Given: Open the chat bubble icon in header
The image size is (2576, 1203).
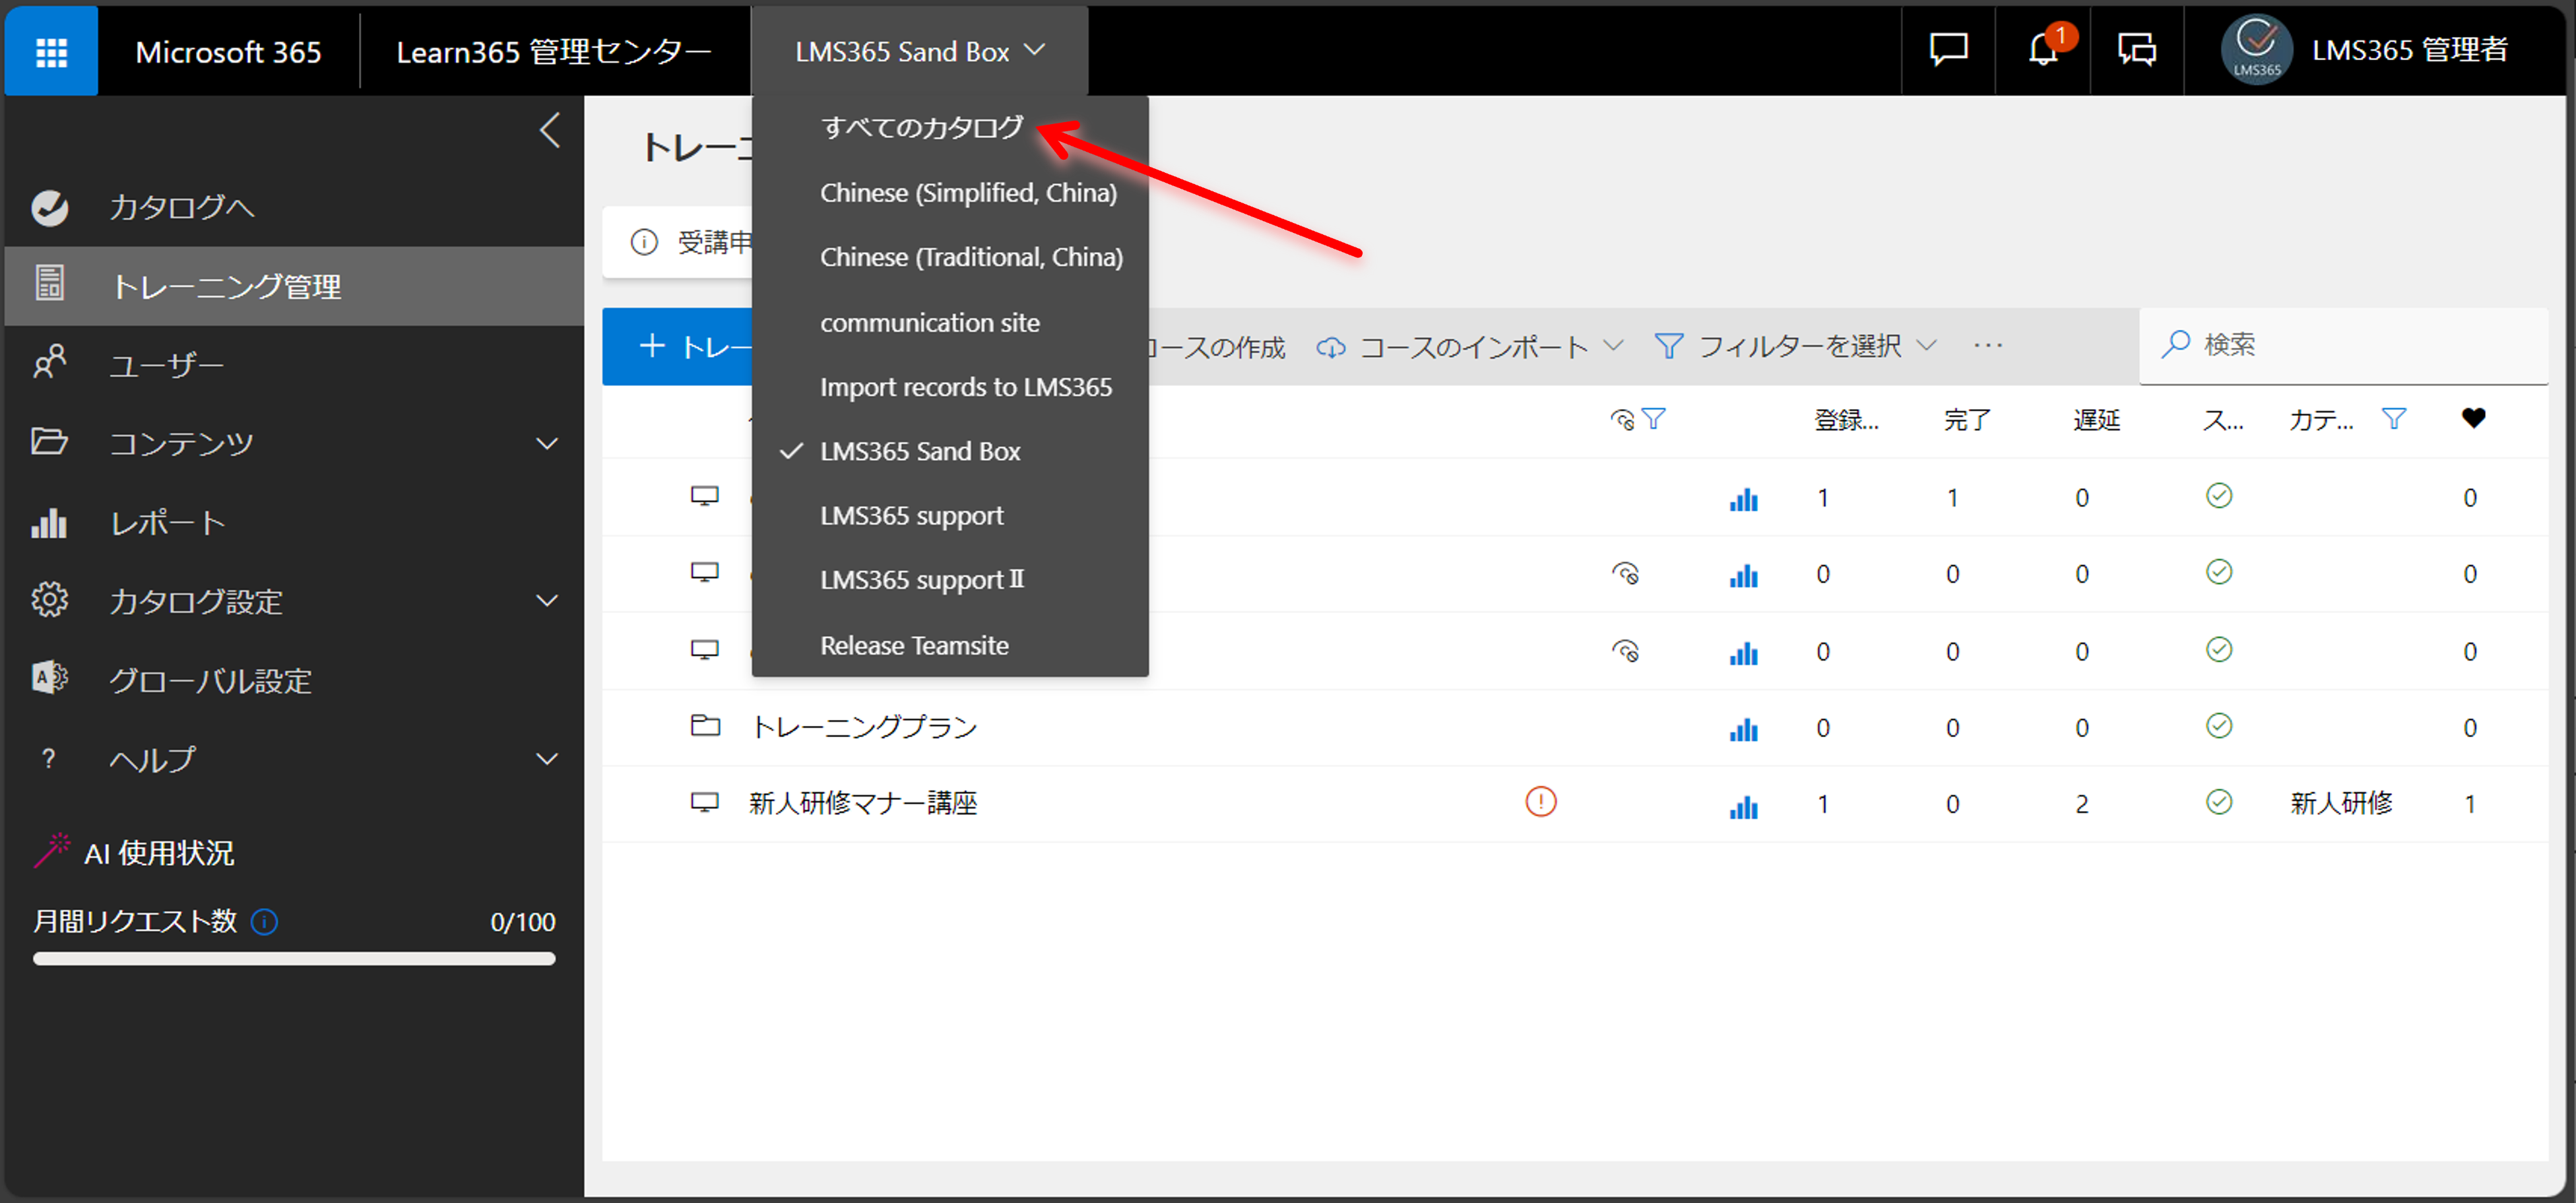Looking at the screenshot, I should (x=1947, y=49).
